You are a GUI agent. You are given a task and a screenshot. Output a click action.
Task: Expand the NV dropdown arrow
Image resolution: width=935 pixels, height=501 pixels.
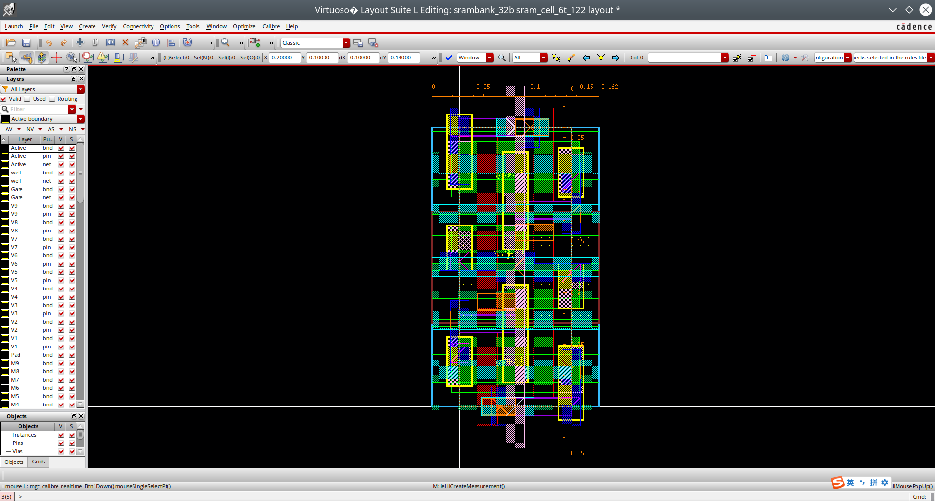click(x=40, y=129)
